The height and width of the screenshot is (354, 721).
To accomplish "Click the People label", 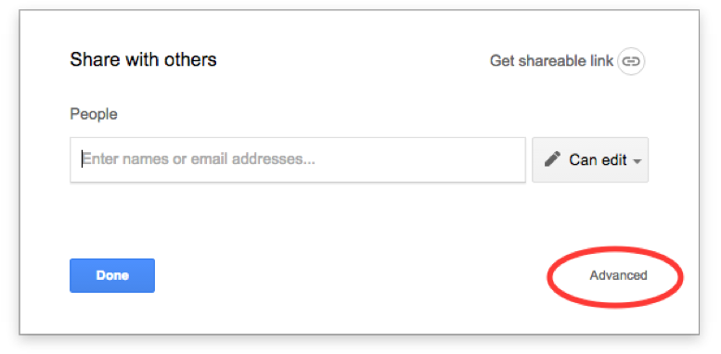I will [x=94, y=114].
